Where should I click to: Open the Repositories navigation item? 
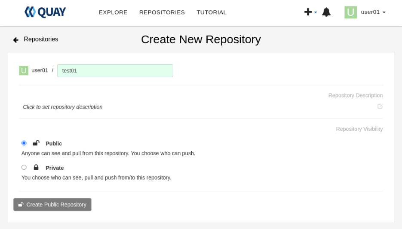tap(162, 12)
